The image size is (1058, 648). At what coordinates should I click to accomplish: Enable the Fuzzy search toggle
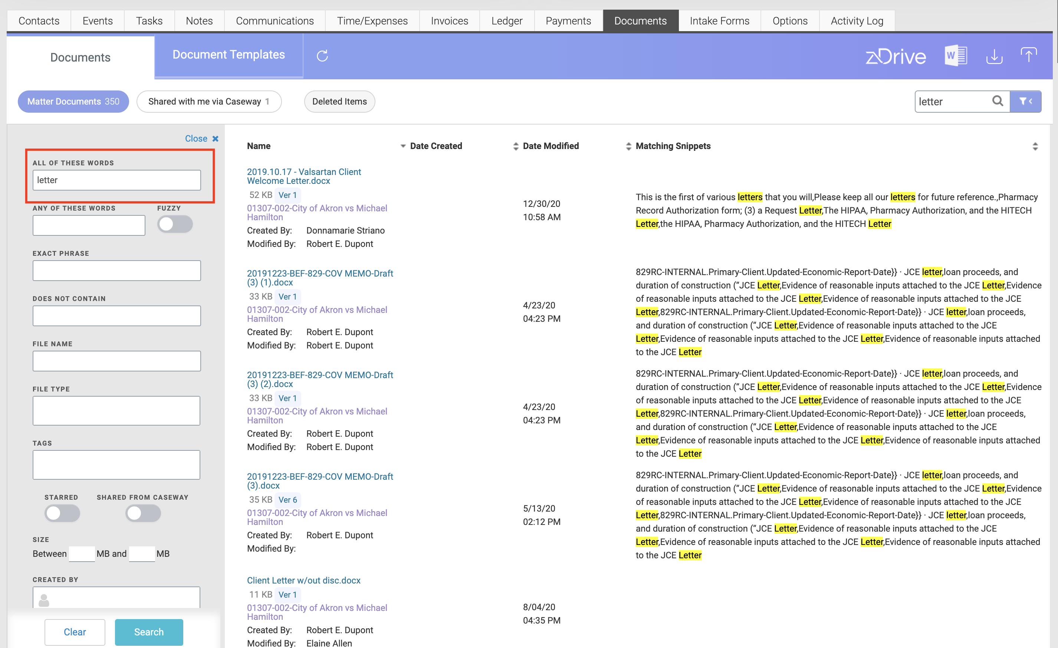pos(175,224)
